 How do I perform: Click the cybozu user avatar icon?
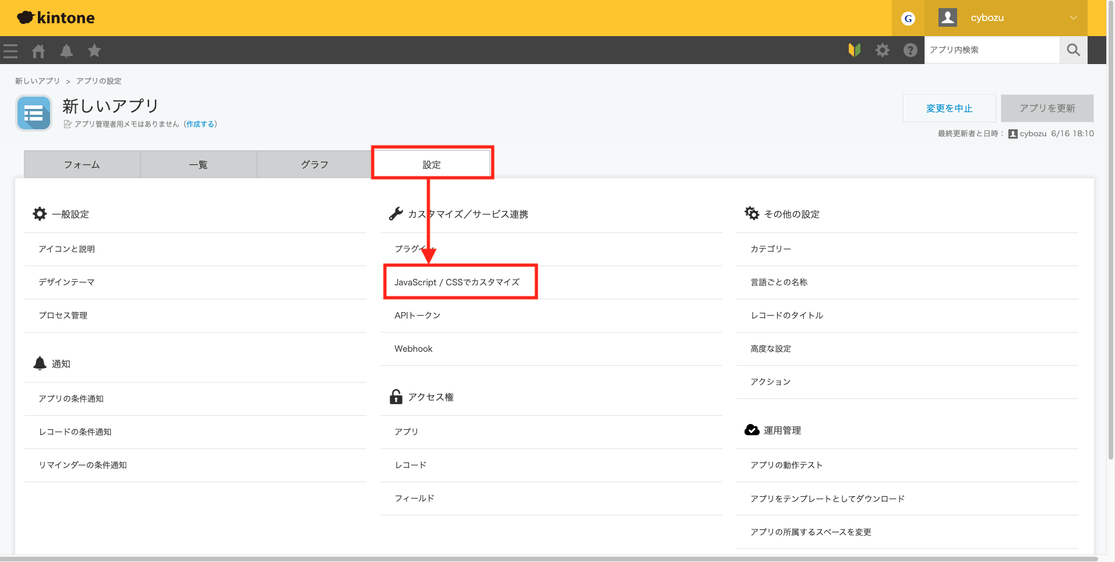pos(948,17)
